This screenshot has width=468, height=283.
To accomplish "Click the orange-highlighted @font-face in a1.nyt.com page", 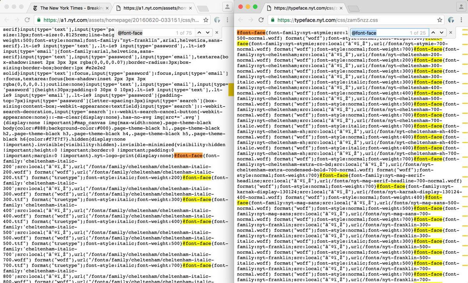I will pos(188,156).
